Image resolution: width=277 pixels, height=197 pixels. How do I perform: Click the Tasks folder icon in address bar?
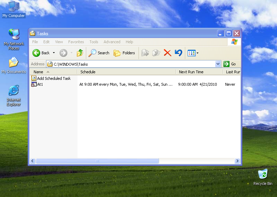pyautogui.click(x=50, y=64)
